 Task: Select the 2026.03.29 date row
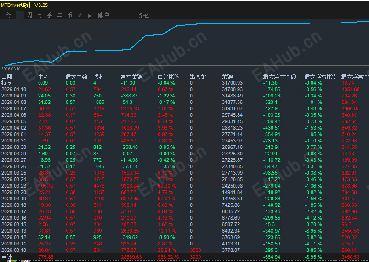click(185, 154)
